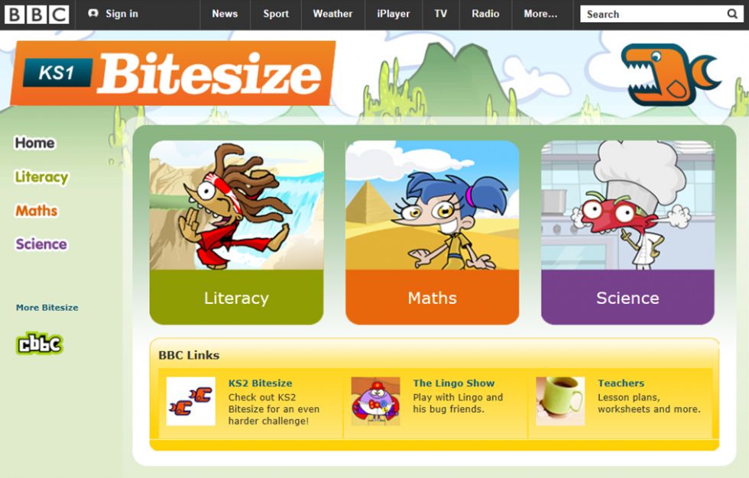749x478 pixels.
Task: Open the KS2 Bitesize fish thumbnail
Action: point(190,401)
